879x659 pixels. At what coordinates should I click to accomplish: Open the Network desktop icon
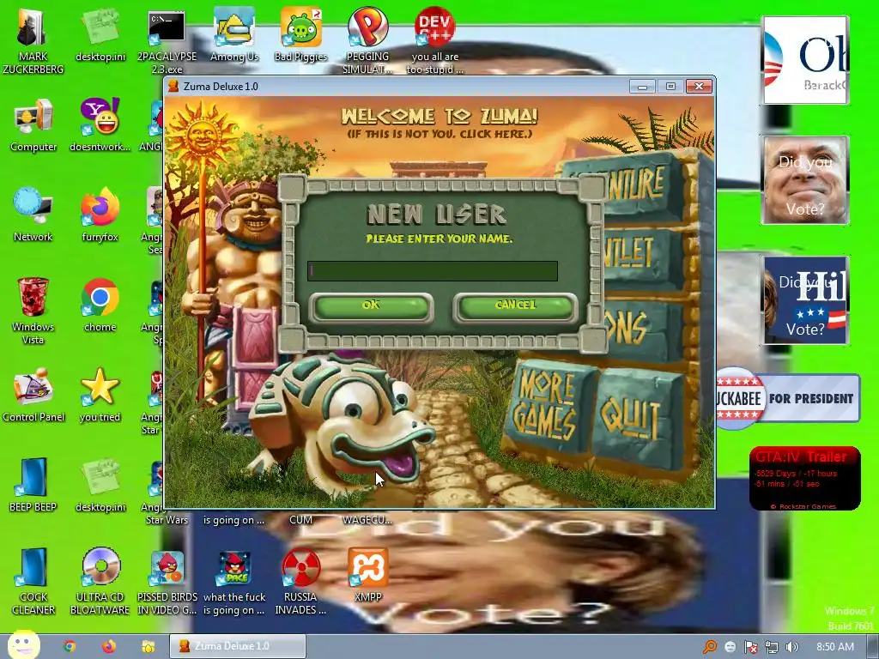point(33,215)
